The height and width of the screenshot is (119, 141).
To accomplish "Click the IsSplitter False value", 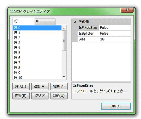I will click(115, 34).
